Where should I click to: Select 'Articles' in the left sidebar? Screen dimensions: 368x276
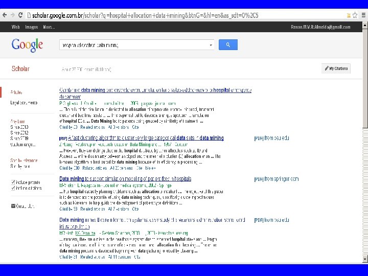(x=16, y=92)
